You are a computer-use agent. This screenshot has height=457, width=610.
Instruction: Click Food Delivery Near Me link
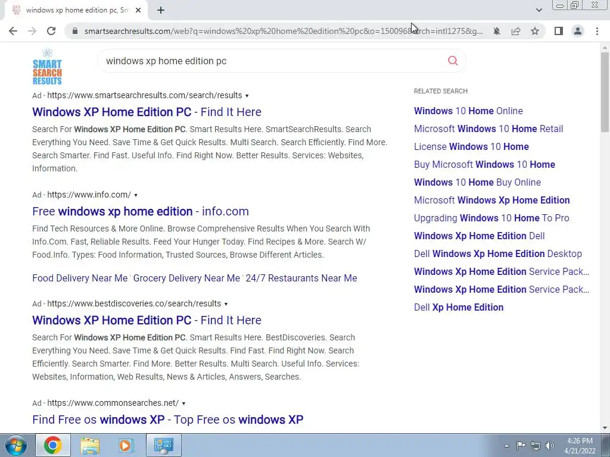click(x=80, y=278)
